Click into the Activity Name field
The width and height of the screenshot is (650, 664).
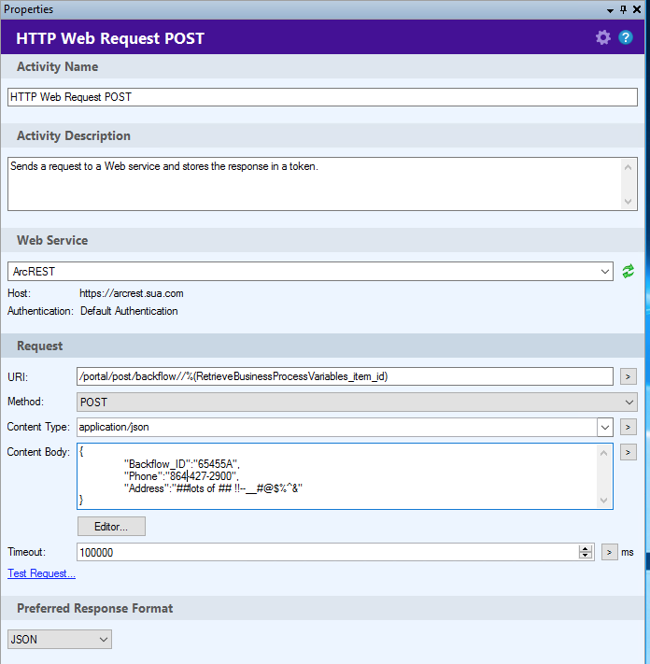[x=322, y=97]
